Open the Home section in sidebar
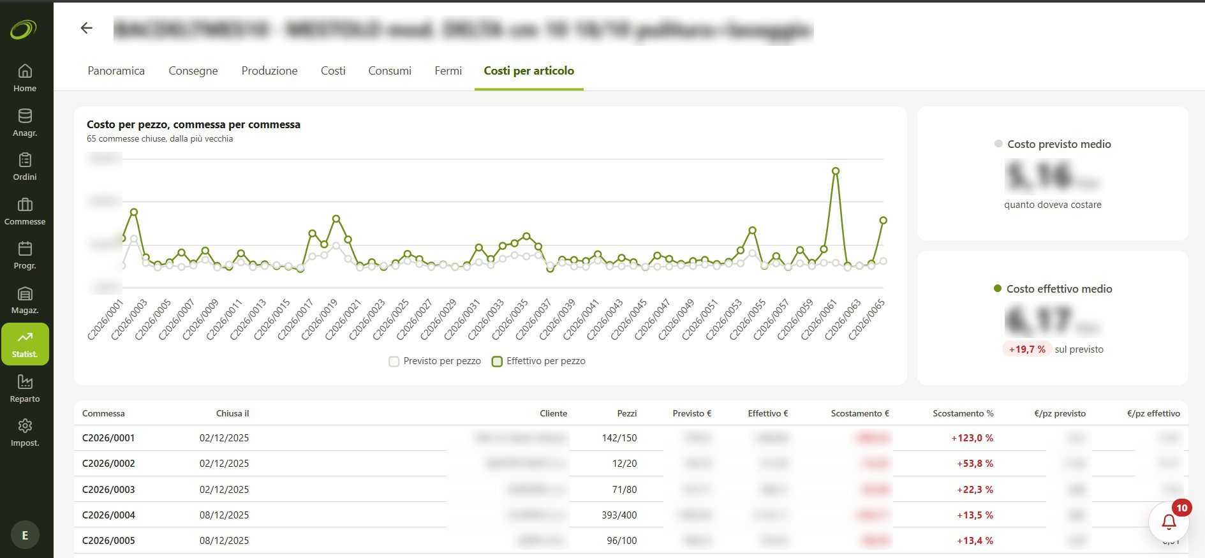This screenshot has width=1205, height=558. pos(25,78)
